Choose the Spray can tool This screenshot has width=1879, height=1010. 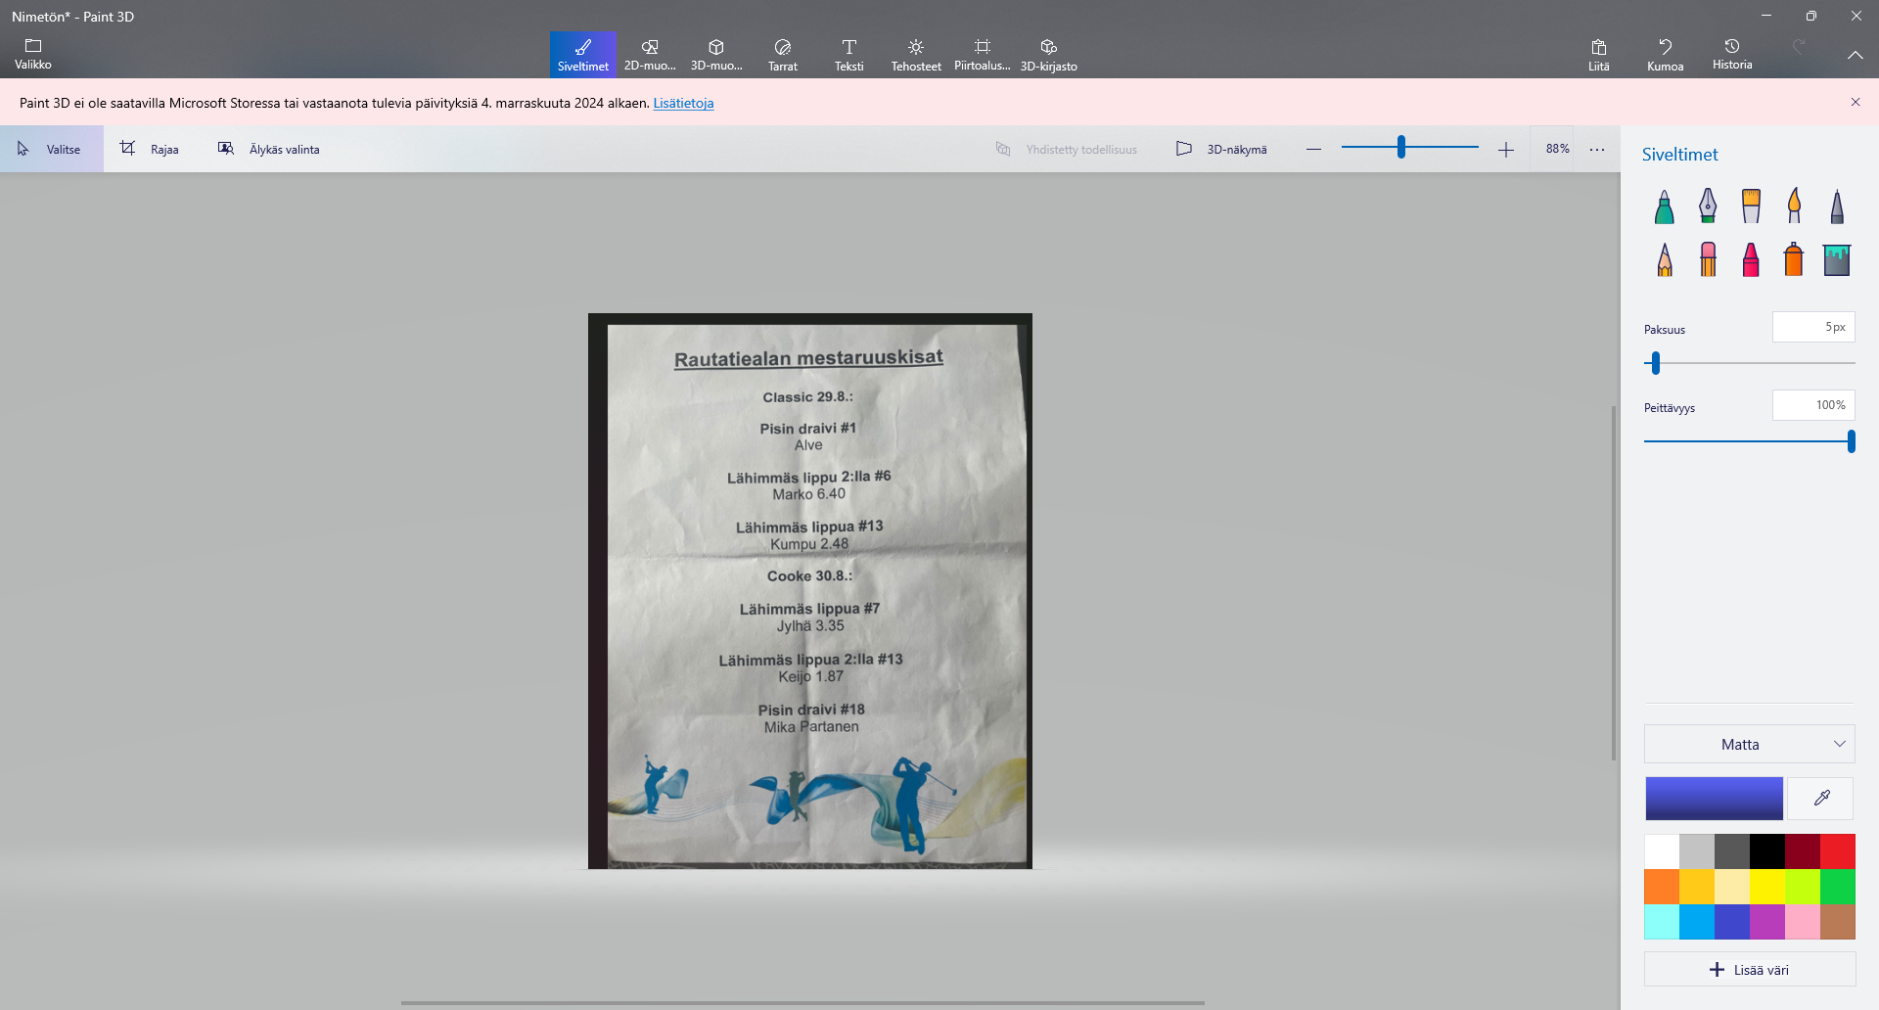point(1793,260)
